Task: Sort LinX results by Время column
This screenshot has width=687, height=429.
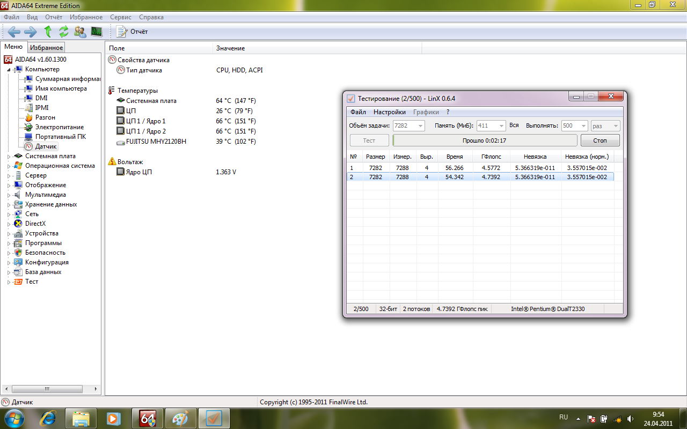Action: pos(454,157)
